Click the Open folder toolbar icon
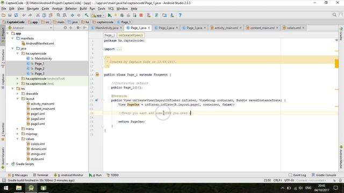Viewport: 344px width, 193px height. [4, 15]
